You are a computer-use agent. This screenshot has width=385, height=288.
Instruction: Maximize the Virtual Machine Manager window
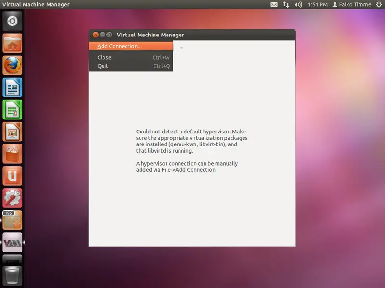click(x=109, y=35)
